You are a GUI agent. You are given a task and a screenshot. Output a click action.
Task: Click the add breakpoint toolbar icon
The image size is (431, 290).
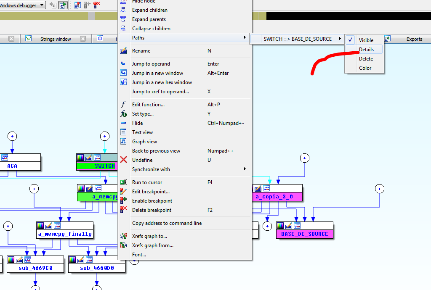pyautogui.click(x=87, y=5)
